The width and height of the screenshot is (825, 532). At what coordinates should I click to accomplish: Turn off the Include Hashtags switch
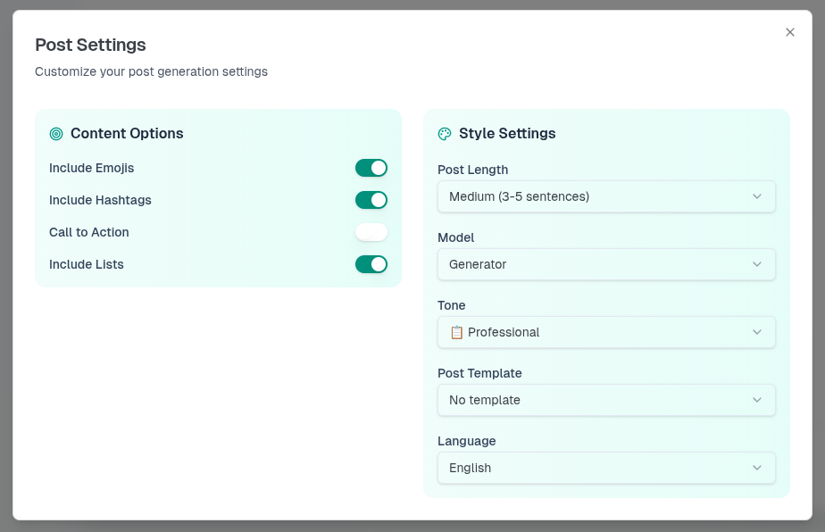pyautogui.click(x=371, y=200)
